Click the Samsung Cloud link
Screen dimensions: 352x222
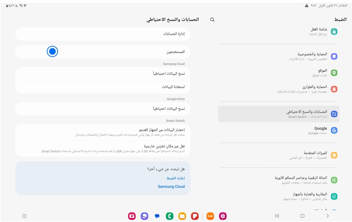click(171, 186)
